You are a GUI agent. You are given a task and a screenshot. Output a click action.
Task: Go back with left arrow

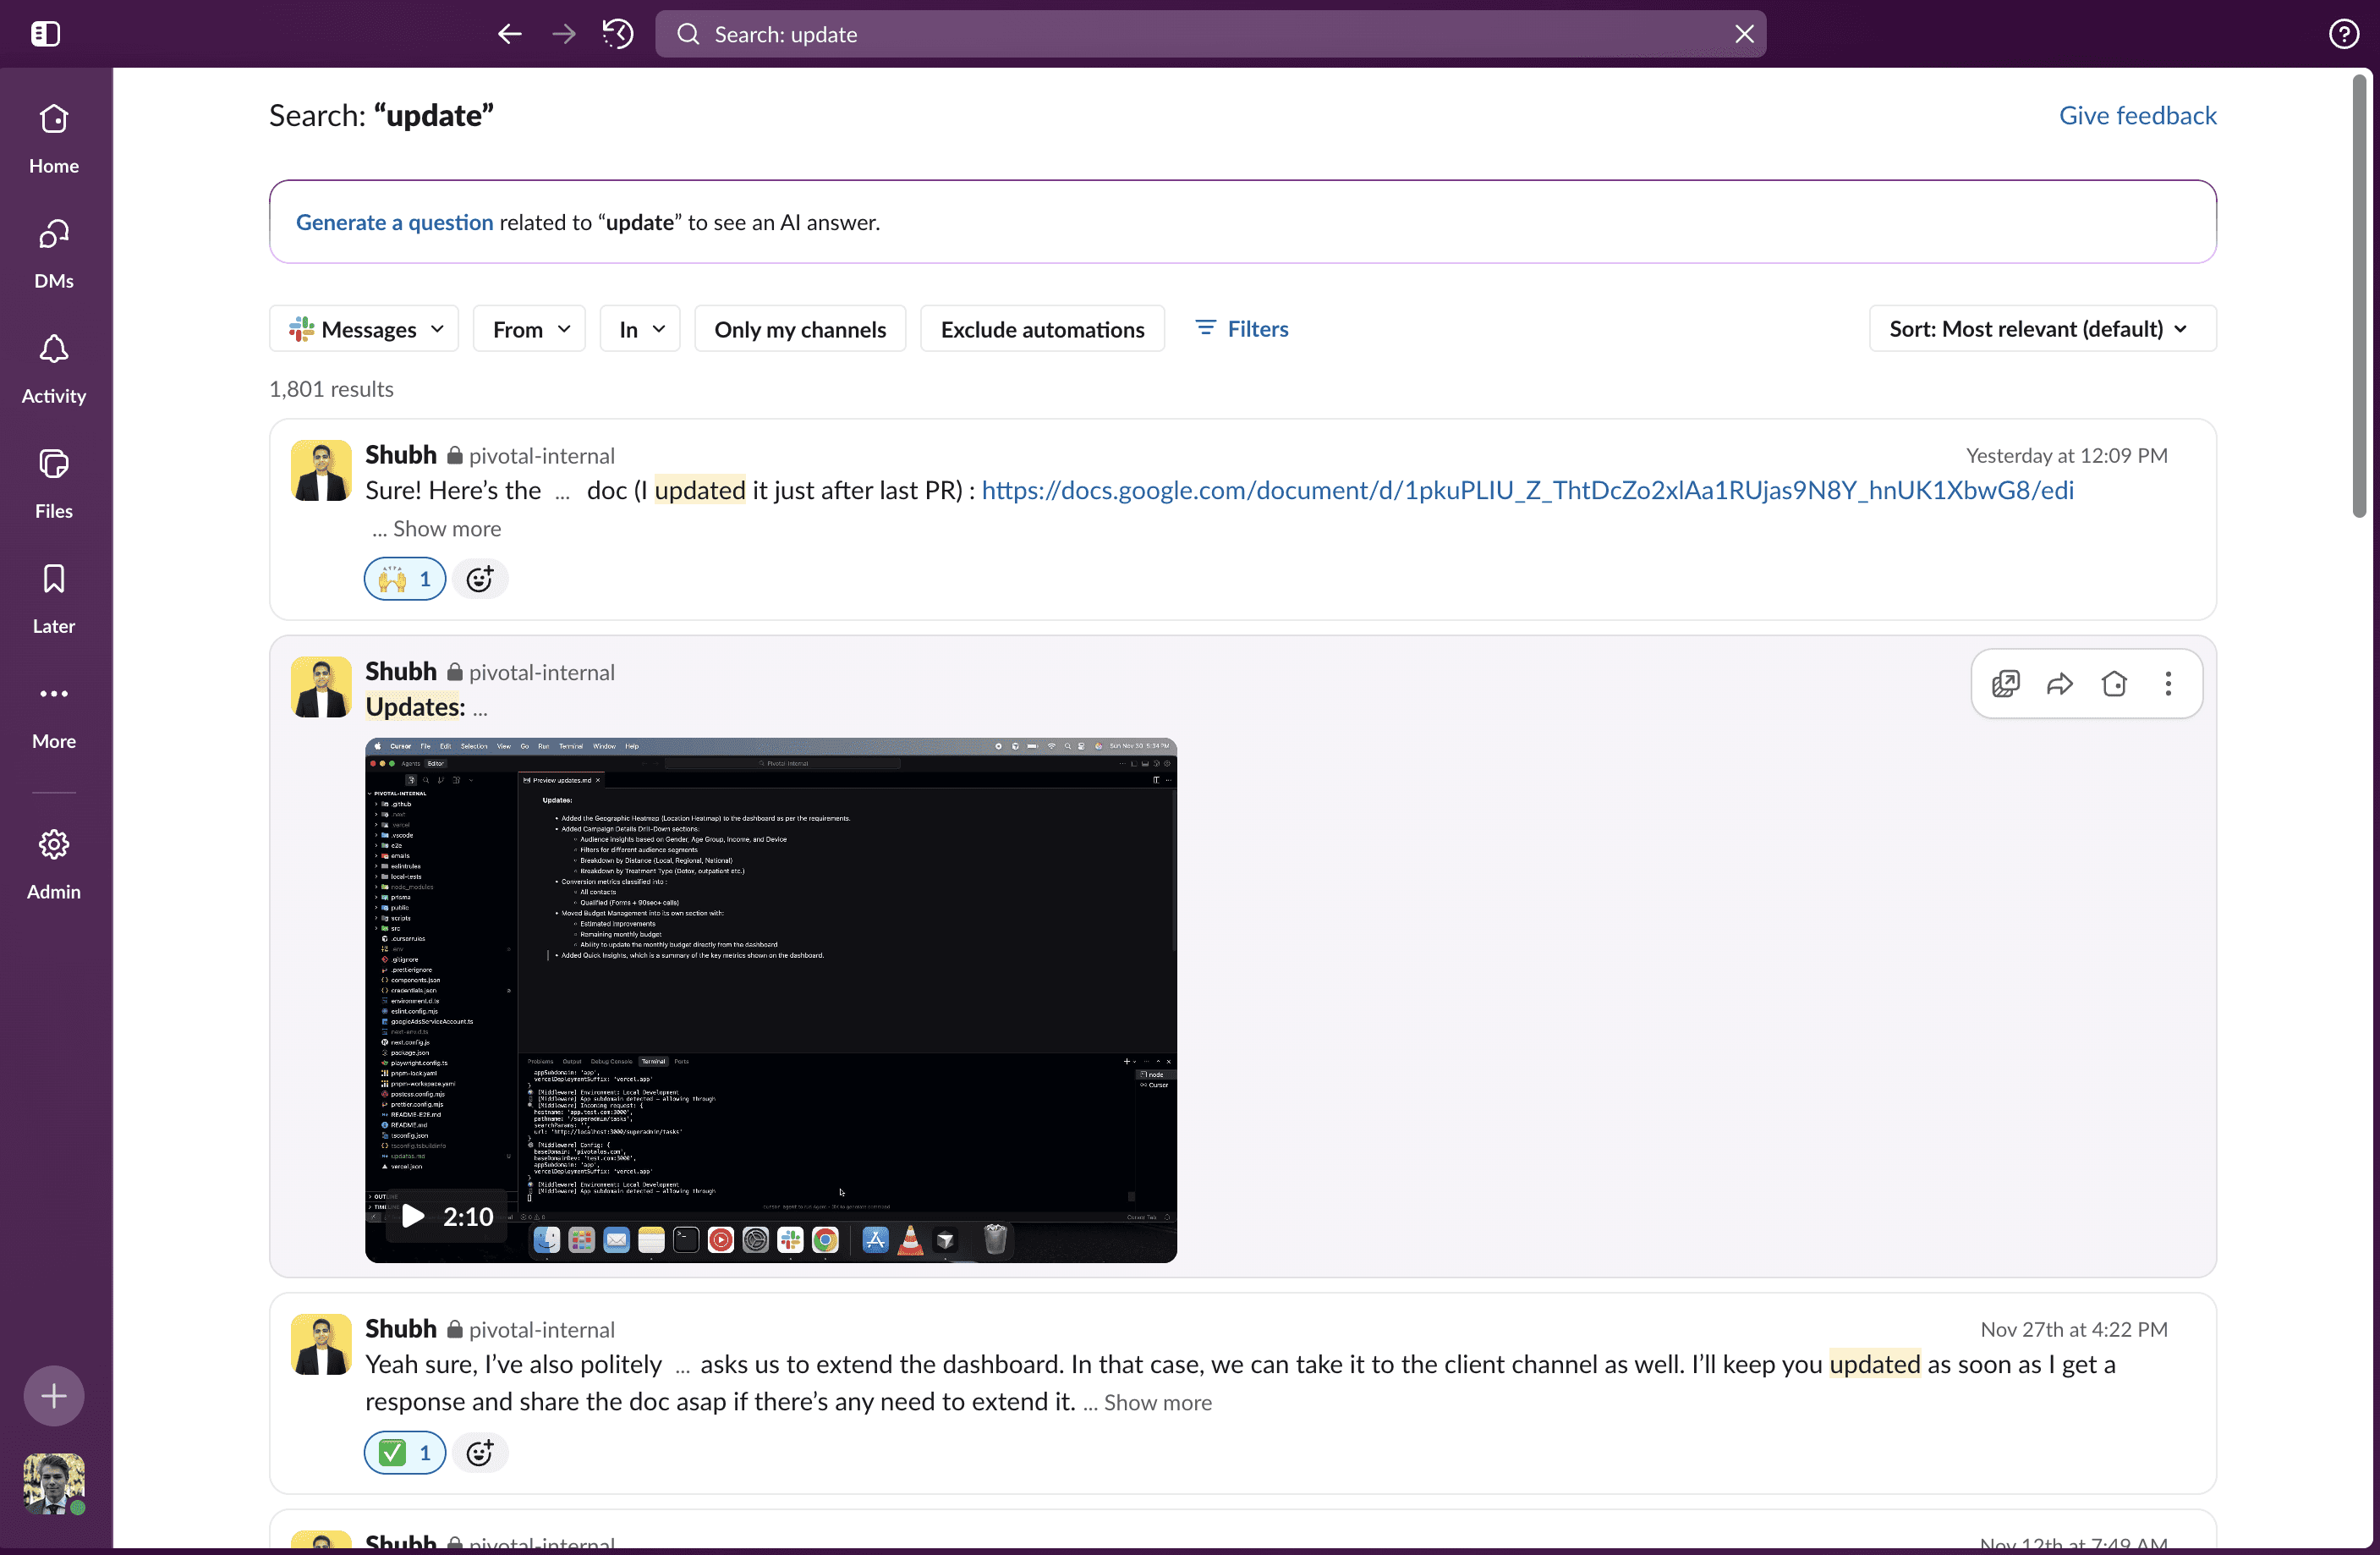[509, 34]
